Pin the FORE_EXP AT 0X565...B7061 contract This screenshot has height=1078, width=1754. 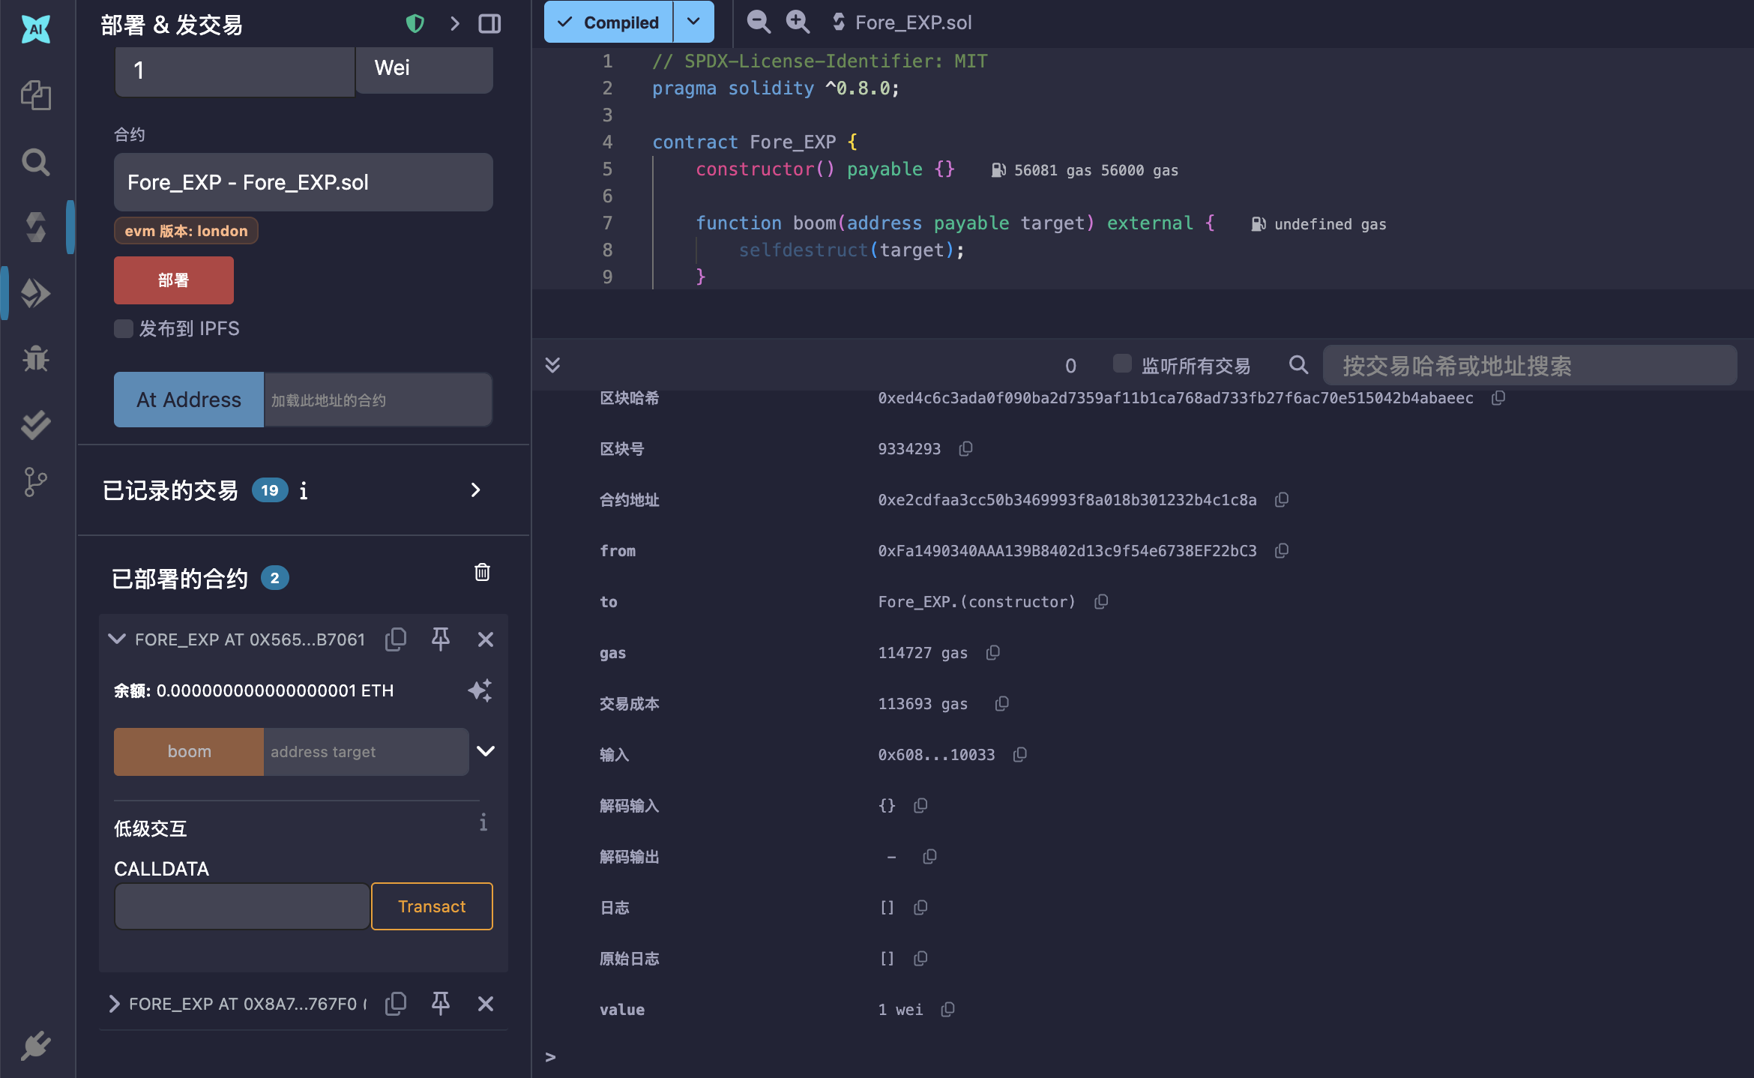440,639
